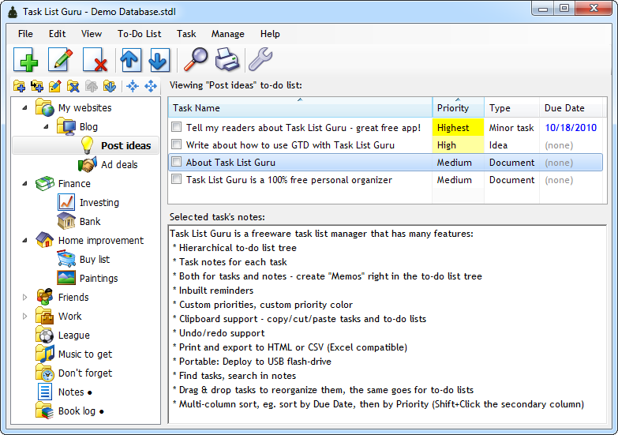Click the pencil Edit Task icon
The image size is (618, 435).
coord(61,60)
